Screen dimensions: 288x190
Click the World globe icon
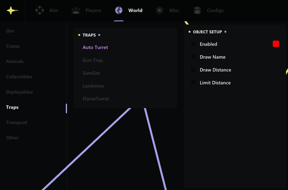(x=119, y=10)
